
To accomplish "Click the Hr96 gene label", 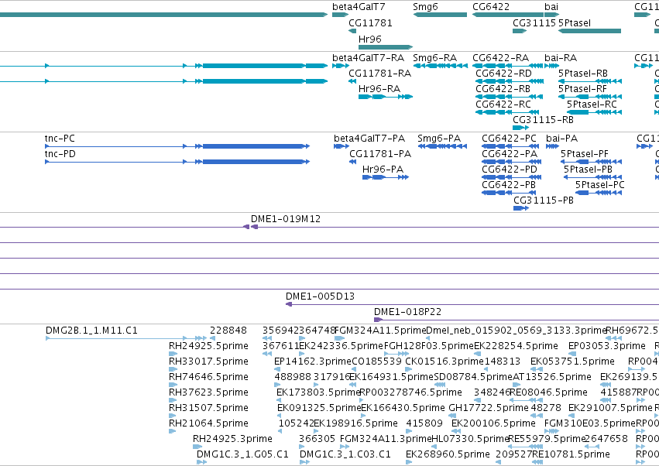I will 370,39.
